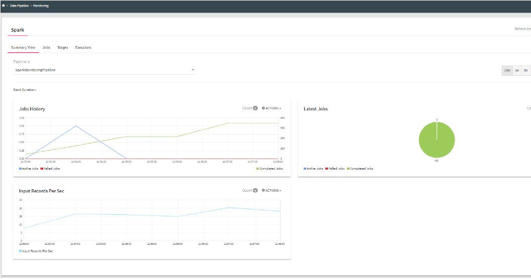531x279 pixels.
Task: Toggle Active Jobs legend in Latest Jobs
Action: [313, 169]
